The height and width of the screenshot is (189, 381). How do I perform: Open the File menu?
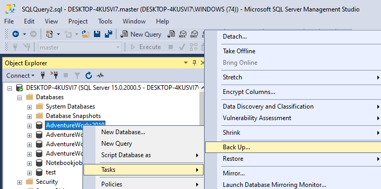[9, 21]
